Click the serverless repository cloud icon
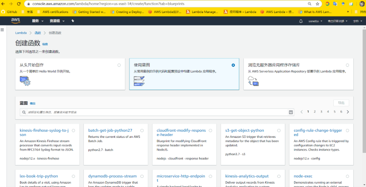 (253, 81)
